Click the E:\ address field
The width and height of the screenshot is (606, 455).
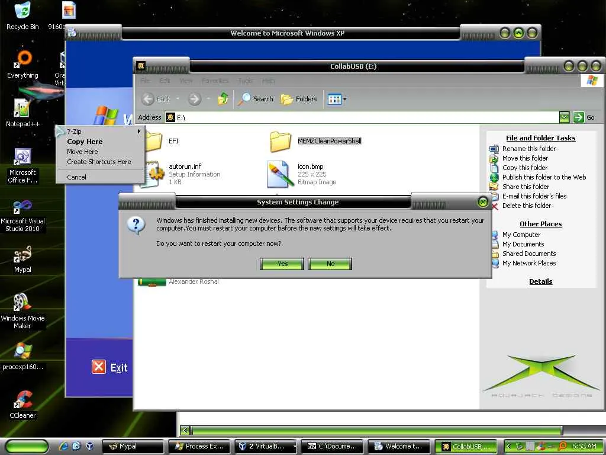[x=362, y=118]
